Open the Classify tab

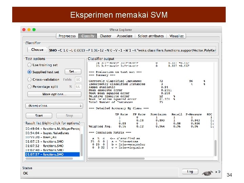coord(88,36)
